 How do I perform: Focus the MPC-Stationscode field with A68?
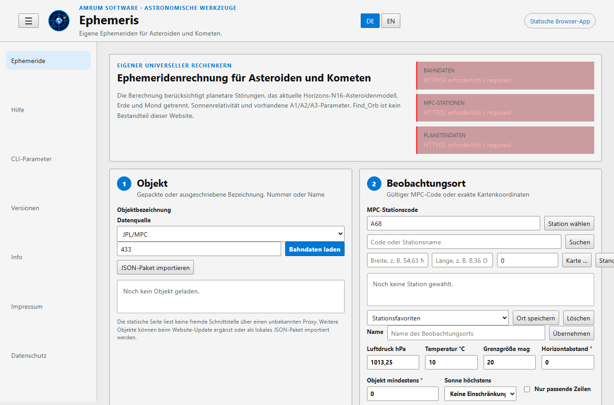(453, 223)
